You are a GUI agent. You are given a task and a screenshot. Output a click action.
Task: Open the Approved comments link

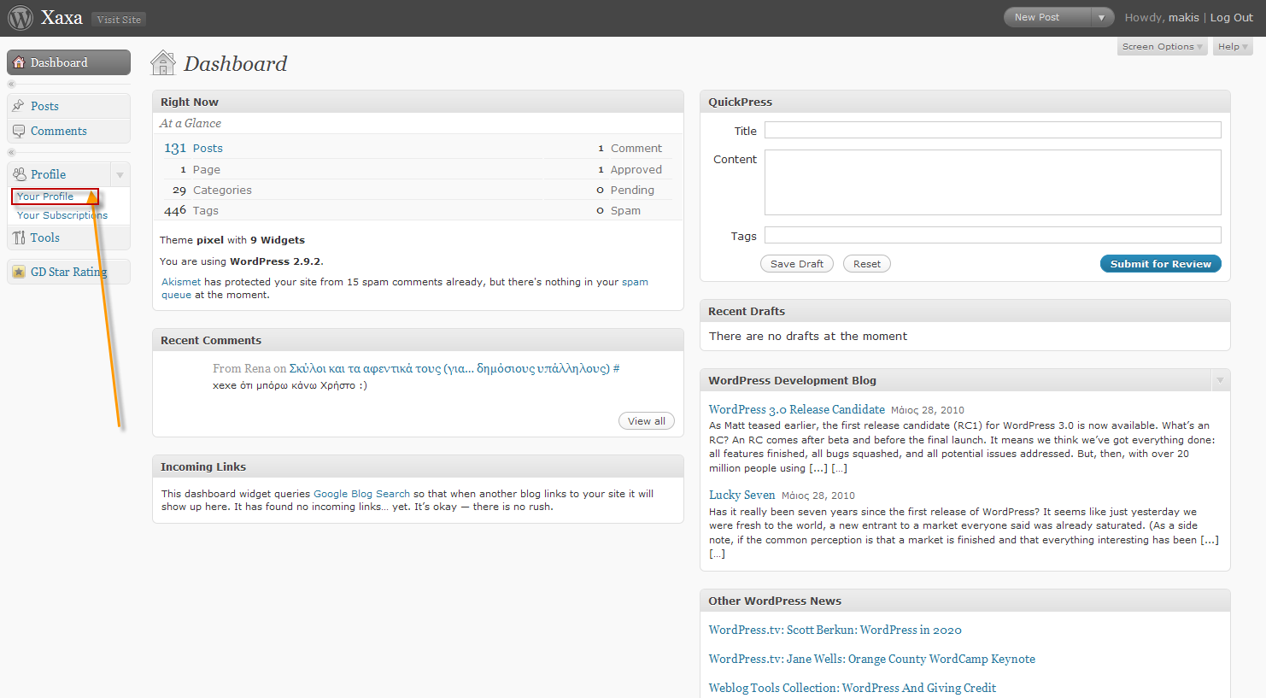click(x=636, y=169)
